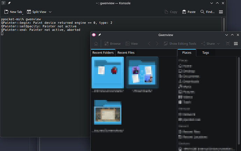Viewport: 241px width, 151px height.
Task: Click Paste in Konsole toolbar
Action: (189, 12)
